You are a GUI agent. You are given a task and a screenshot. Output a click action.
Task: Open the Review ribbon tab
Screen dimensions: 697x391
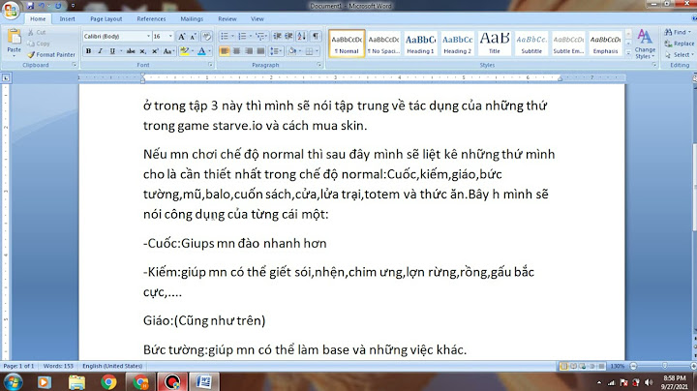click(x=227, y=19)
